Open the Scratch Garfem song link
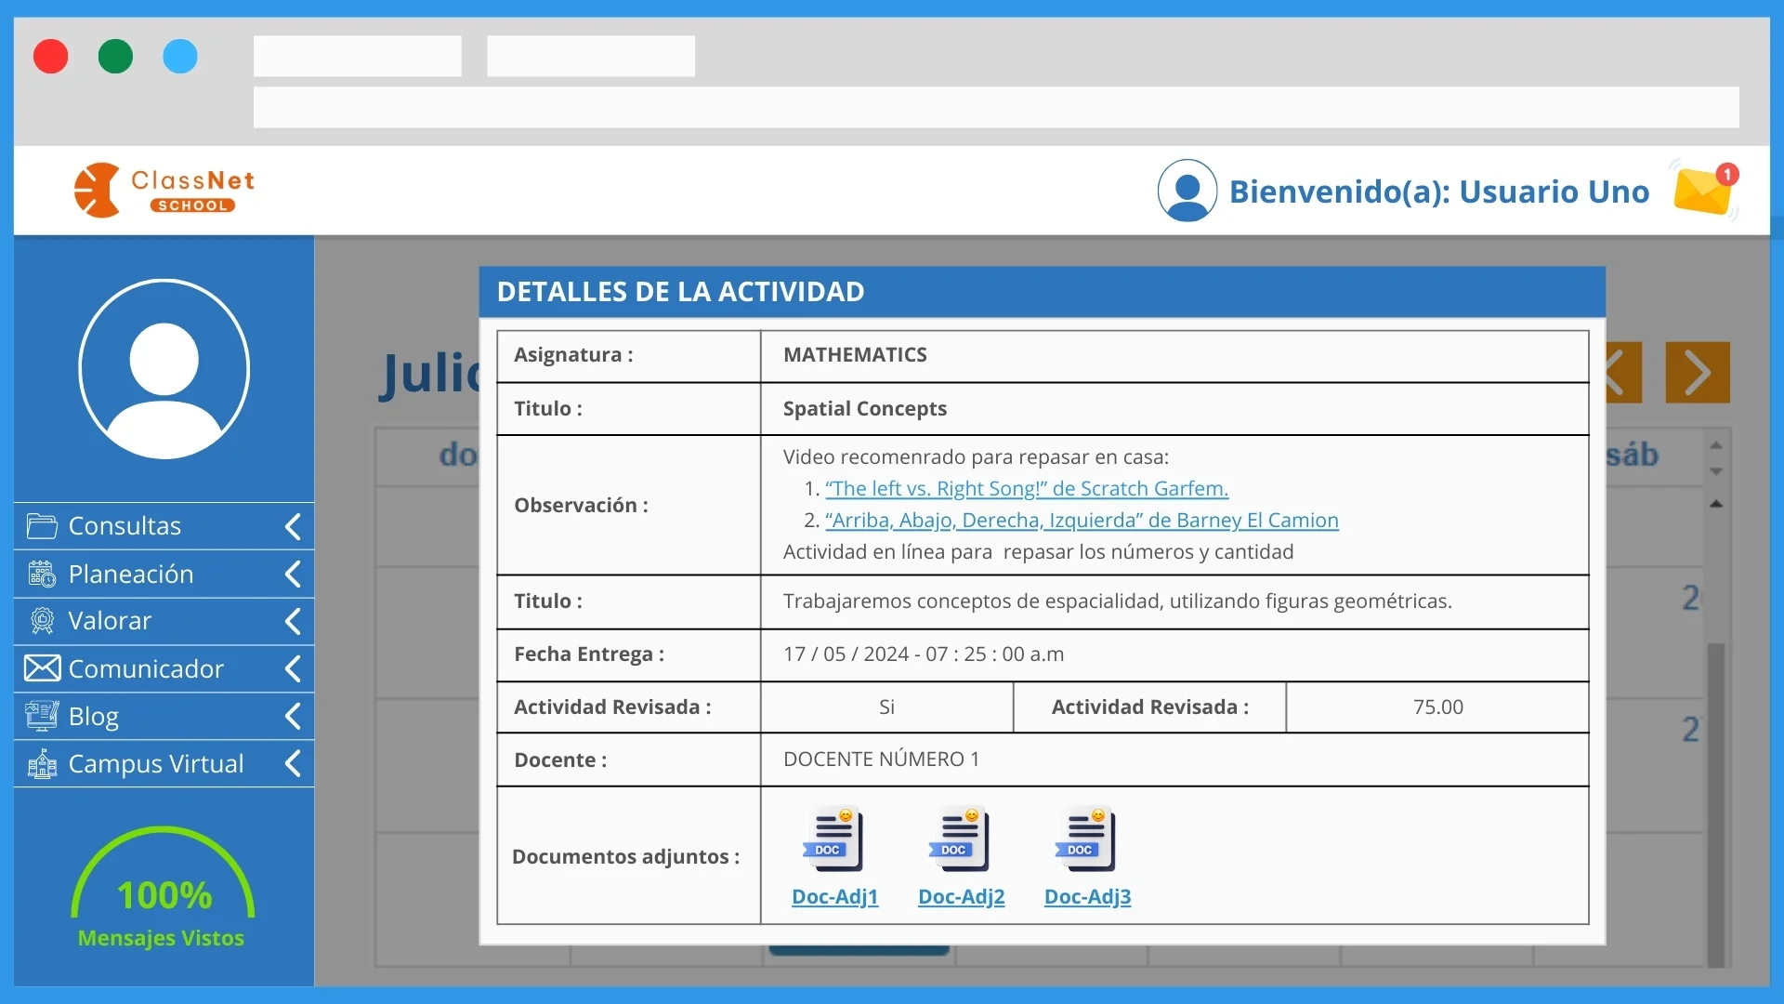Screen dimensions: 1784x1004 point(1026,488)
